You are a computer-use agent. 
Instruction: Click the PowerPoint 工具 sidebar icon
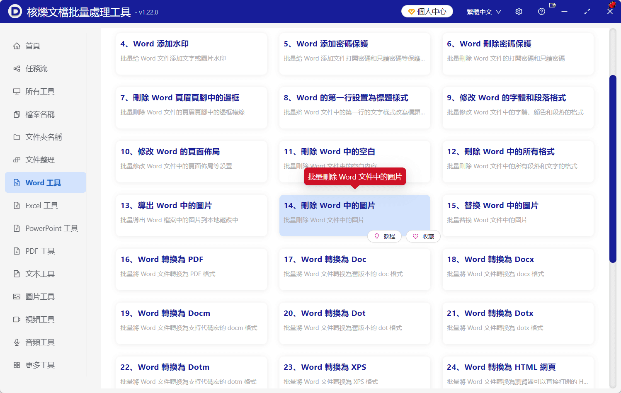pyautogui.click(x=17, y=228)
